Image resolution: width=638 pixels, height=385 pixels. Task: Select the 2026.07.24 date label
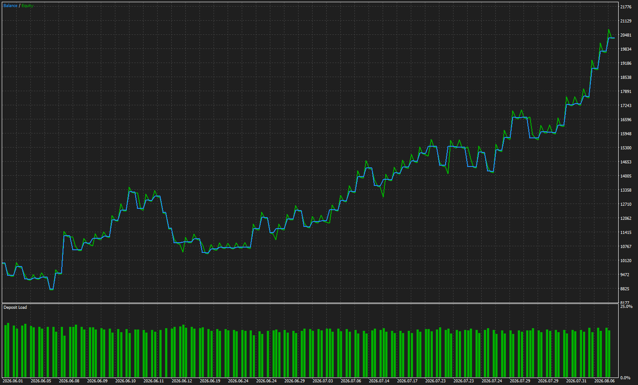pos(492,381)
